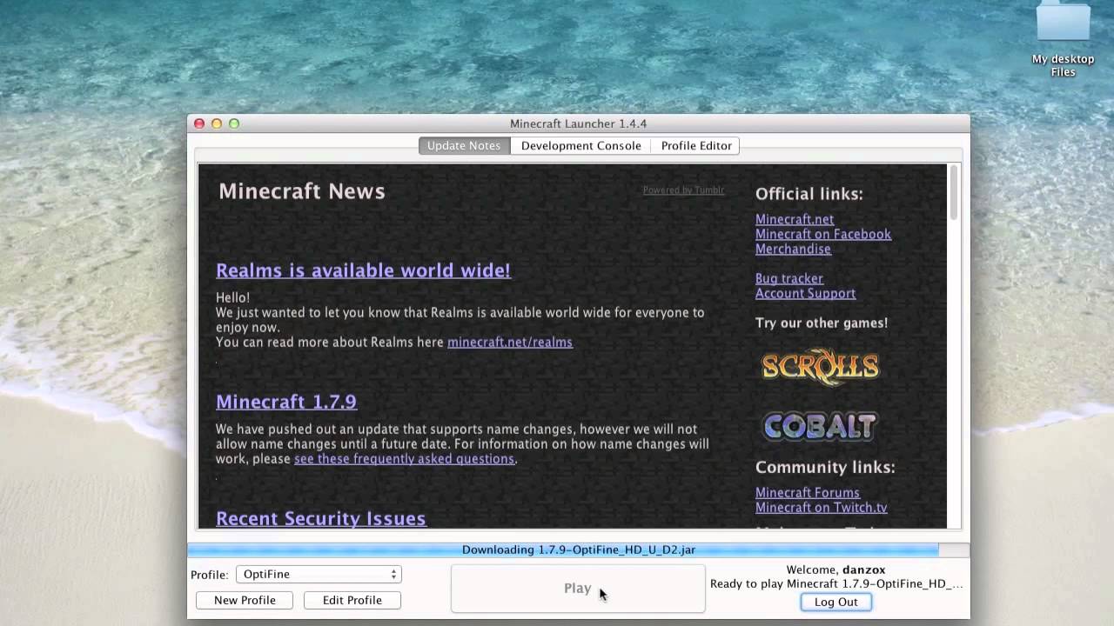Click the Scrolls game logo
Screen dimensions: 1114x626
(x=821, y=367)
